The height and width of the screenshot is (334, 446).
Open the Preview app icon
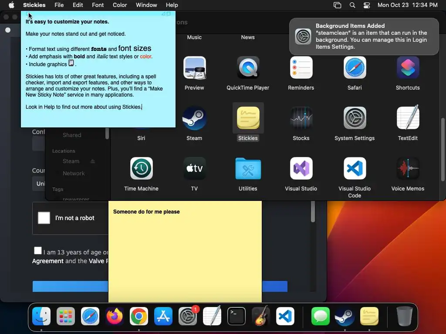194,67
